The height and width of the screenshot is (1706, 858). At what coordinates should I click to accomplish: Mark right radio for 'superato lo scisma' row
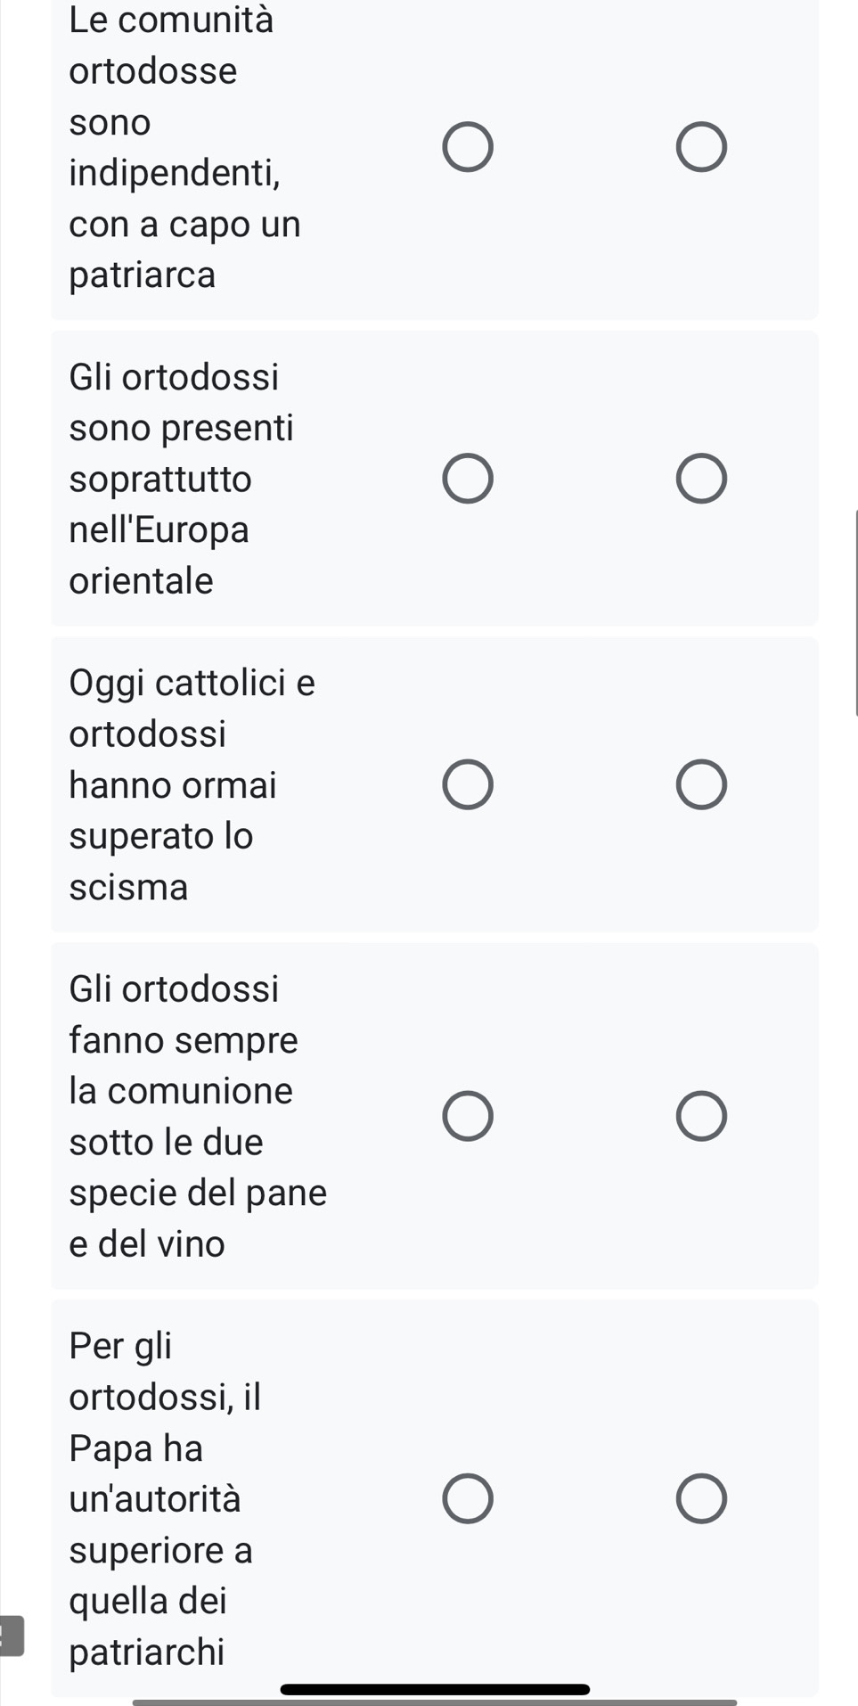pos(701,785)
